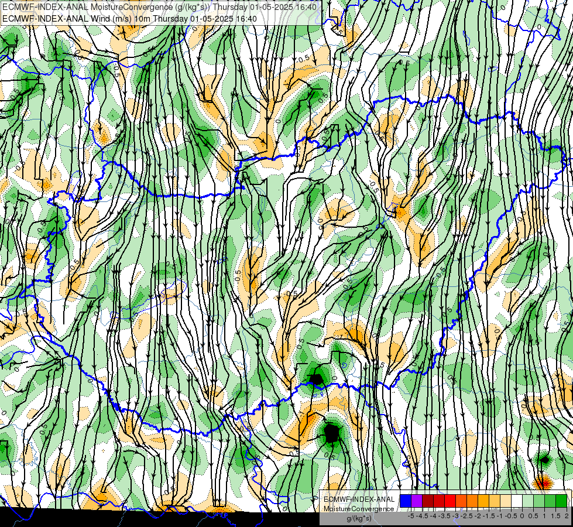Click the darkest green swatch ending at 2
This screenshot has width=573, height=527.
(x=561, y=501)
